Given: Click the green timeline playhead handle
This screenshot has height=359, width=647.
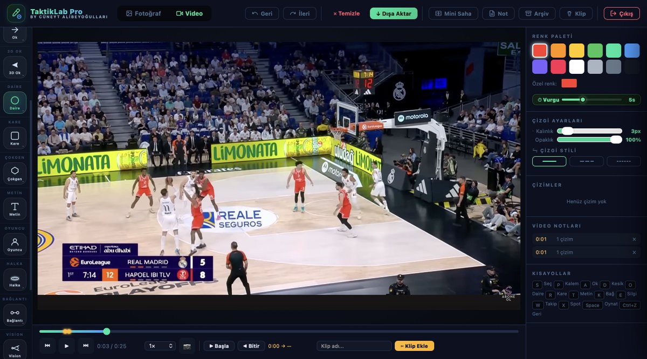Looking at the screenshot, I should click(107, 332).
